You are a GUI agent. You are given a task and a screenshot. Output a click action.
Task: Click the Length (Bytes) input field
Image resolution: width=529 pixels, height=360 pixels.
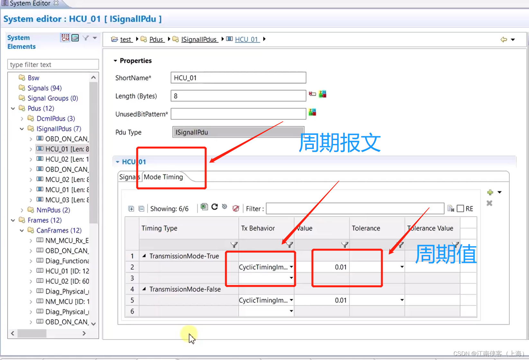238,96
